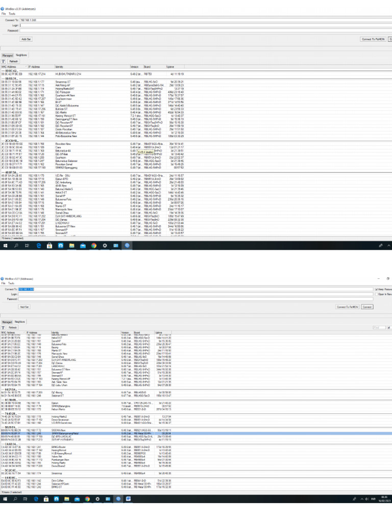Open File Explorer from the lower taskbar

click(x=67, y=499)
